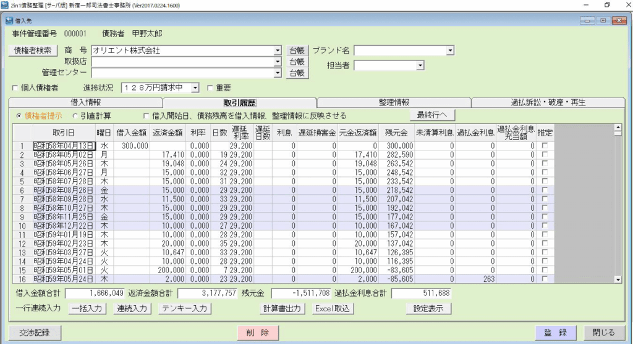Viewport: 633px width, 344px height.
Task: Select the 債権者提示 radio button
Action: pyautogui.click(x=19, y=115)
